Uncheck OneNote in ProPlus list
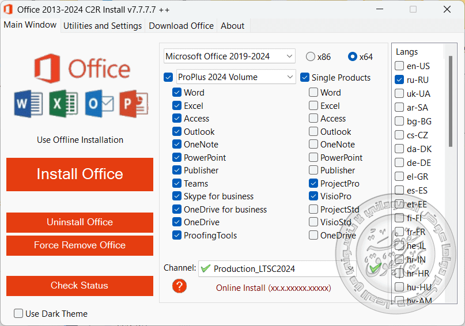The image size is (465, 326). pos(177,145)
